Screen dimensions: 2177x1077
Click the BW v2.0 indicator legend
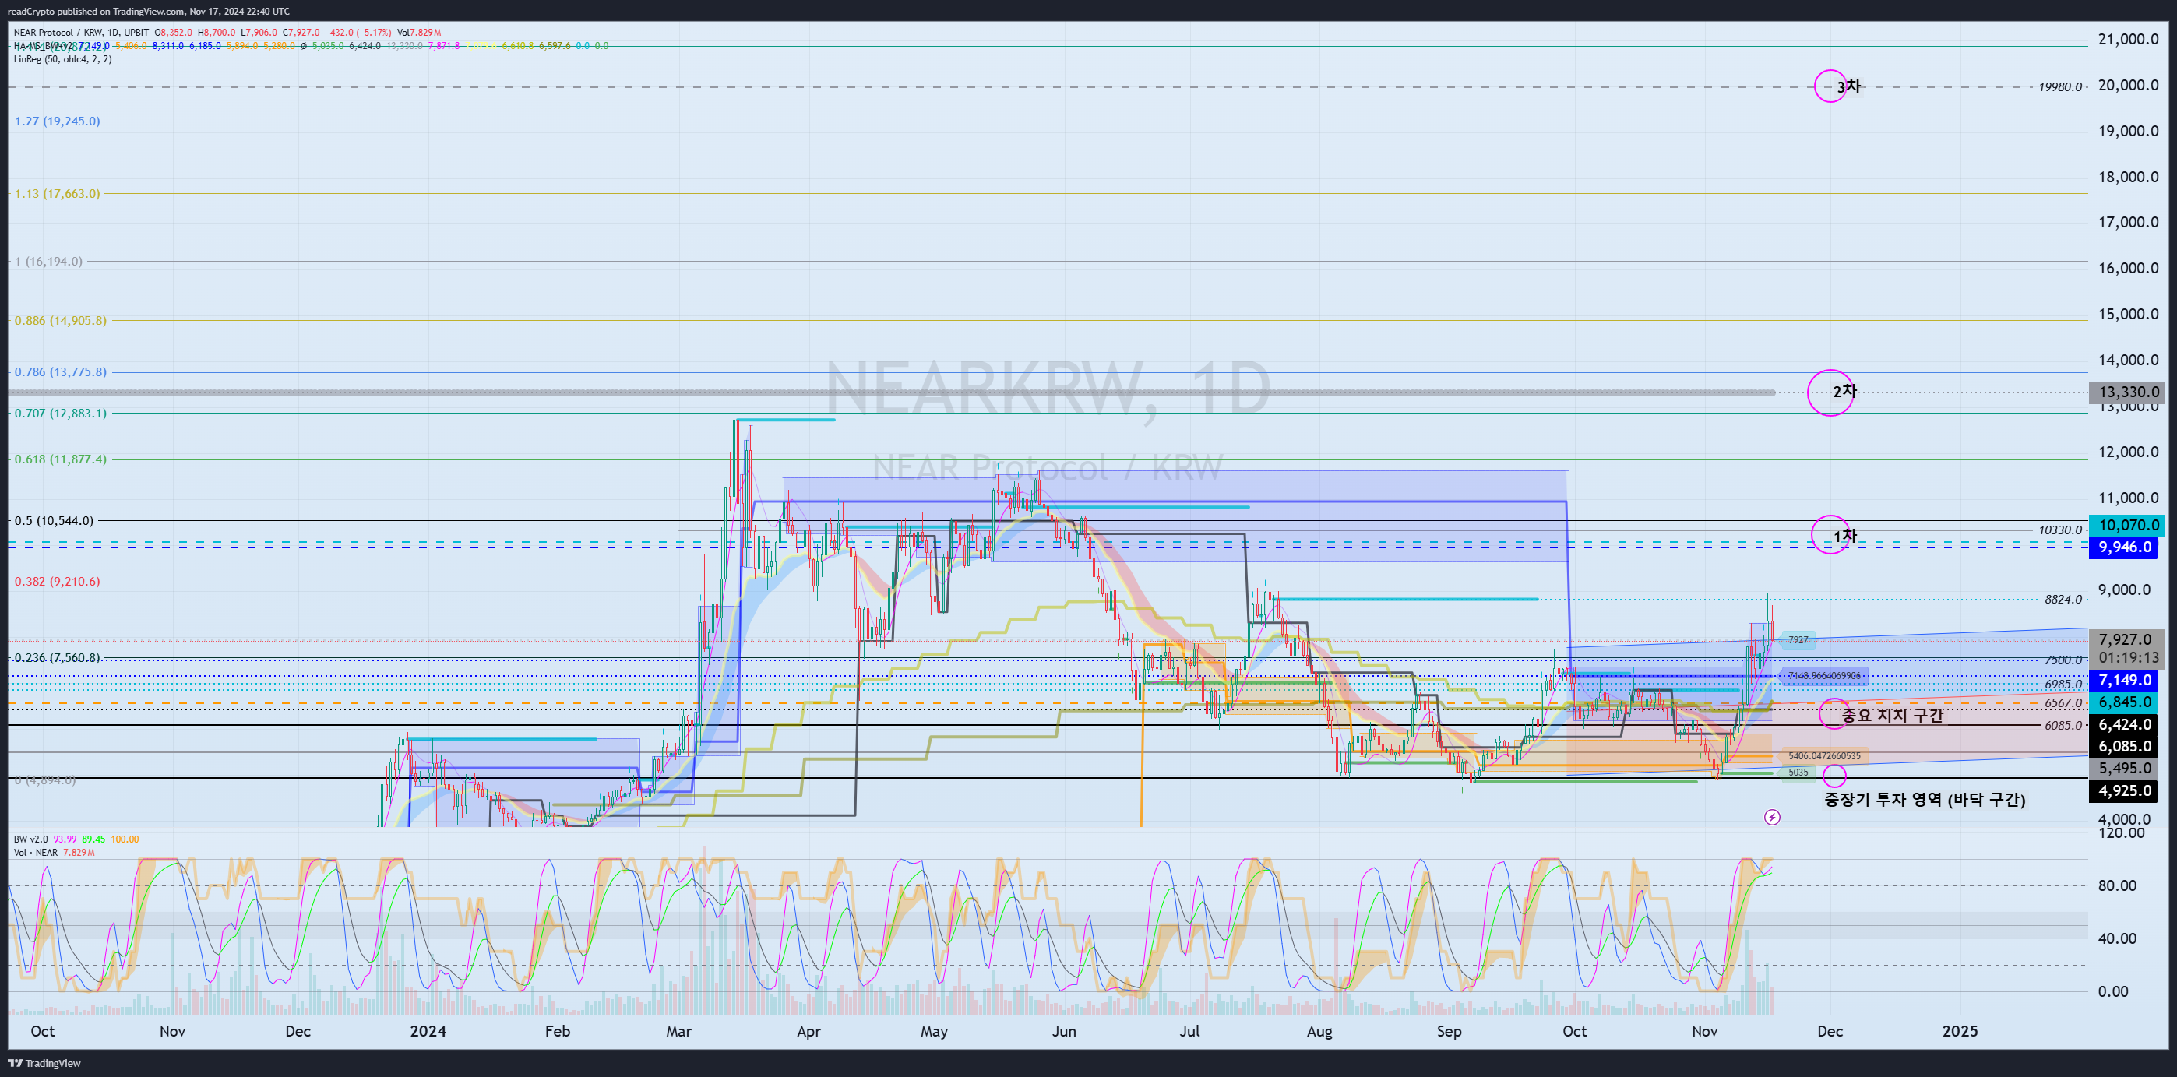pos(31,839)
